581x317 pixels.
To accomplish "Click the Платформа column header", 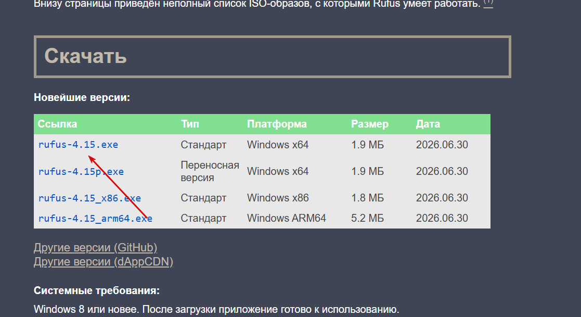I will (277, 124).
